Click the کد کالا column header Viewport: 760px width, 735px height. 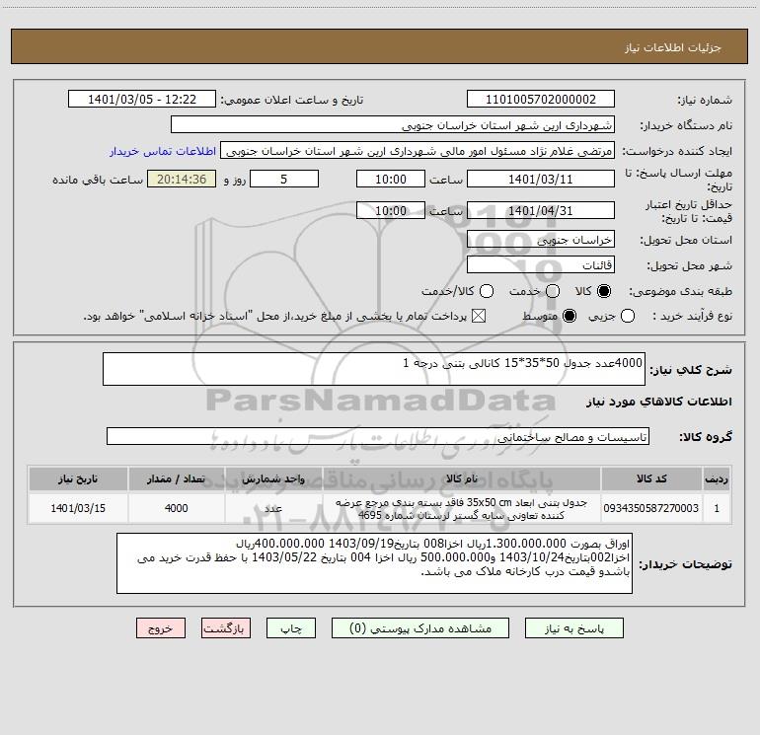pos(651,478)
